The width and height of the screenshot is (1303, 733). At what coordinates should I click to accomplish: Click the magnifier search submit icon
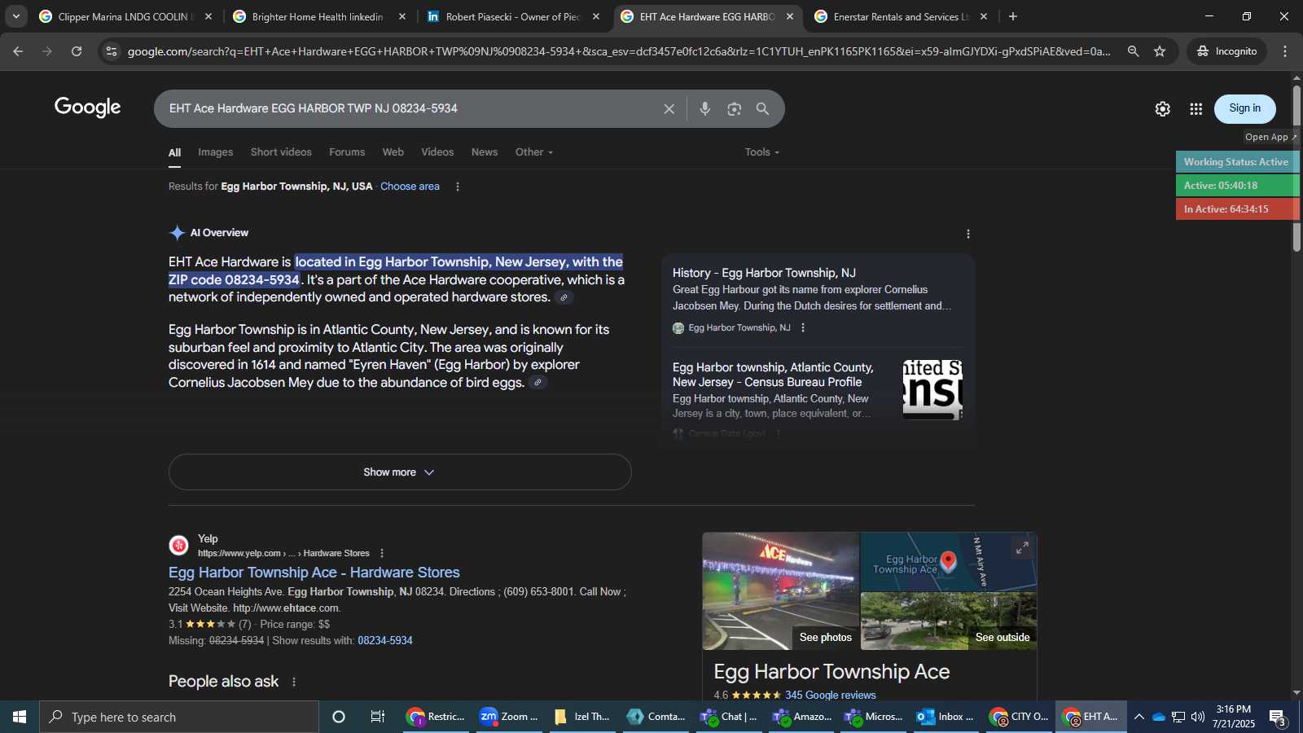coord(762,109)
